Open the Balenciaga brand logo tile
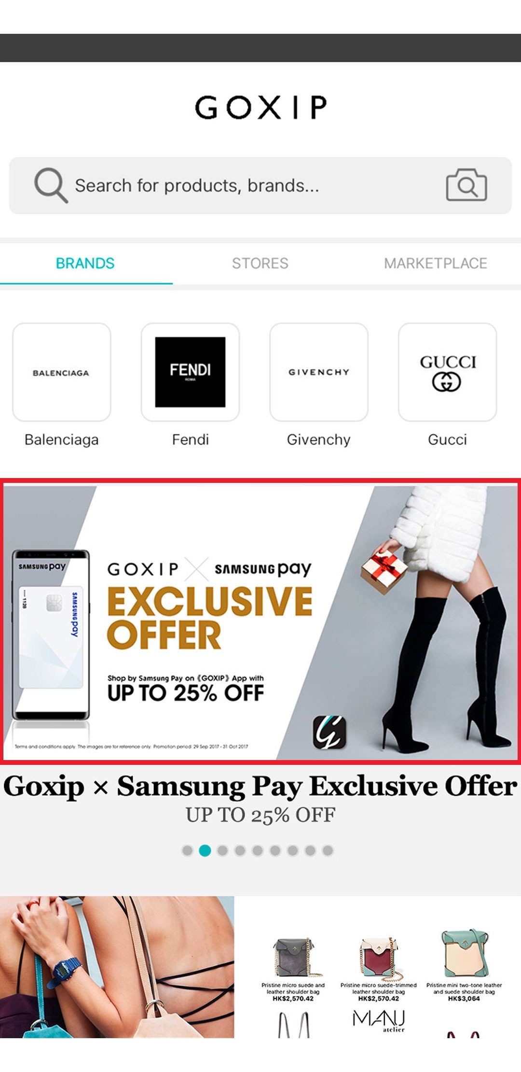The image size is (521, 1072). coord(62,372)
